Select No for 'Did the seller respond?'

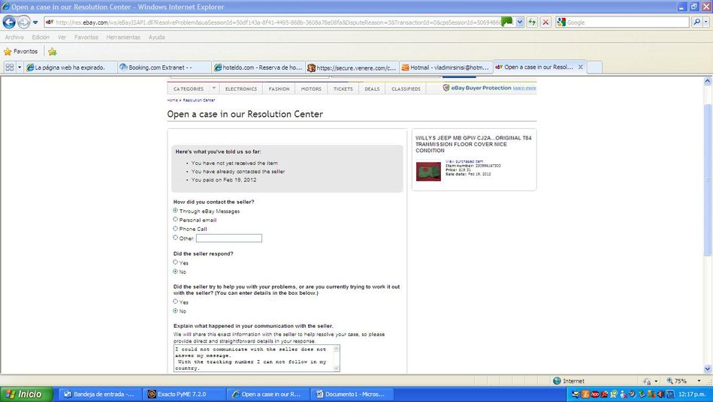(176, 271)
